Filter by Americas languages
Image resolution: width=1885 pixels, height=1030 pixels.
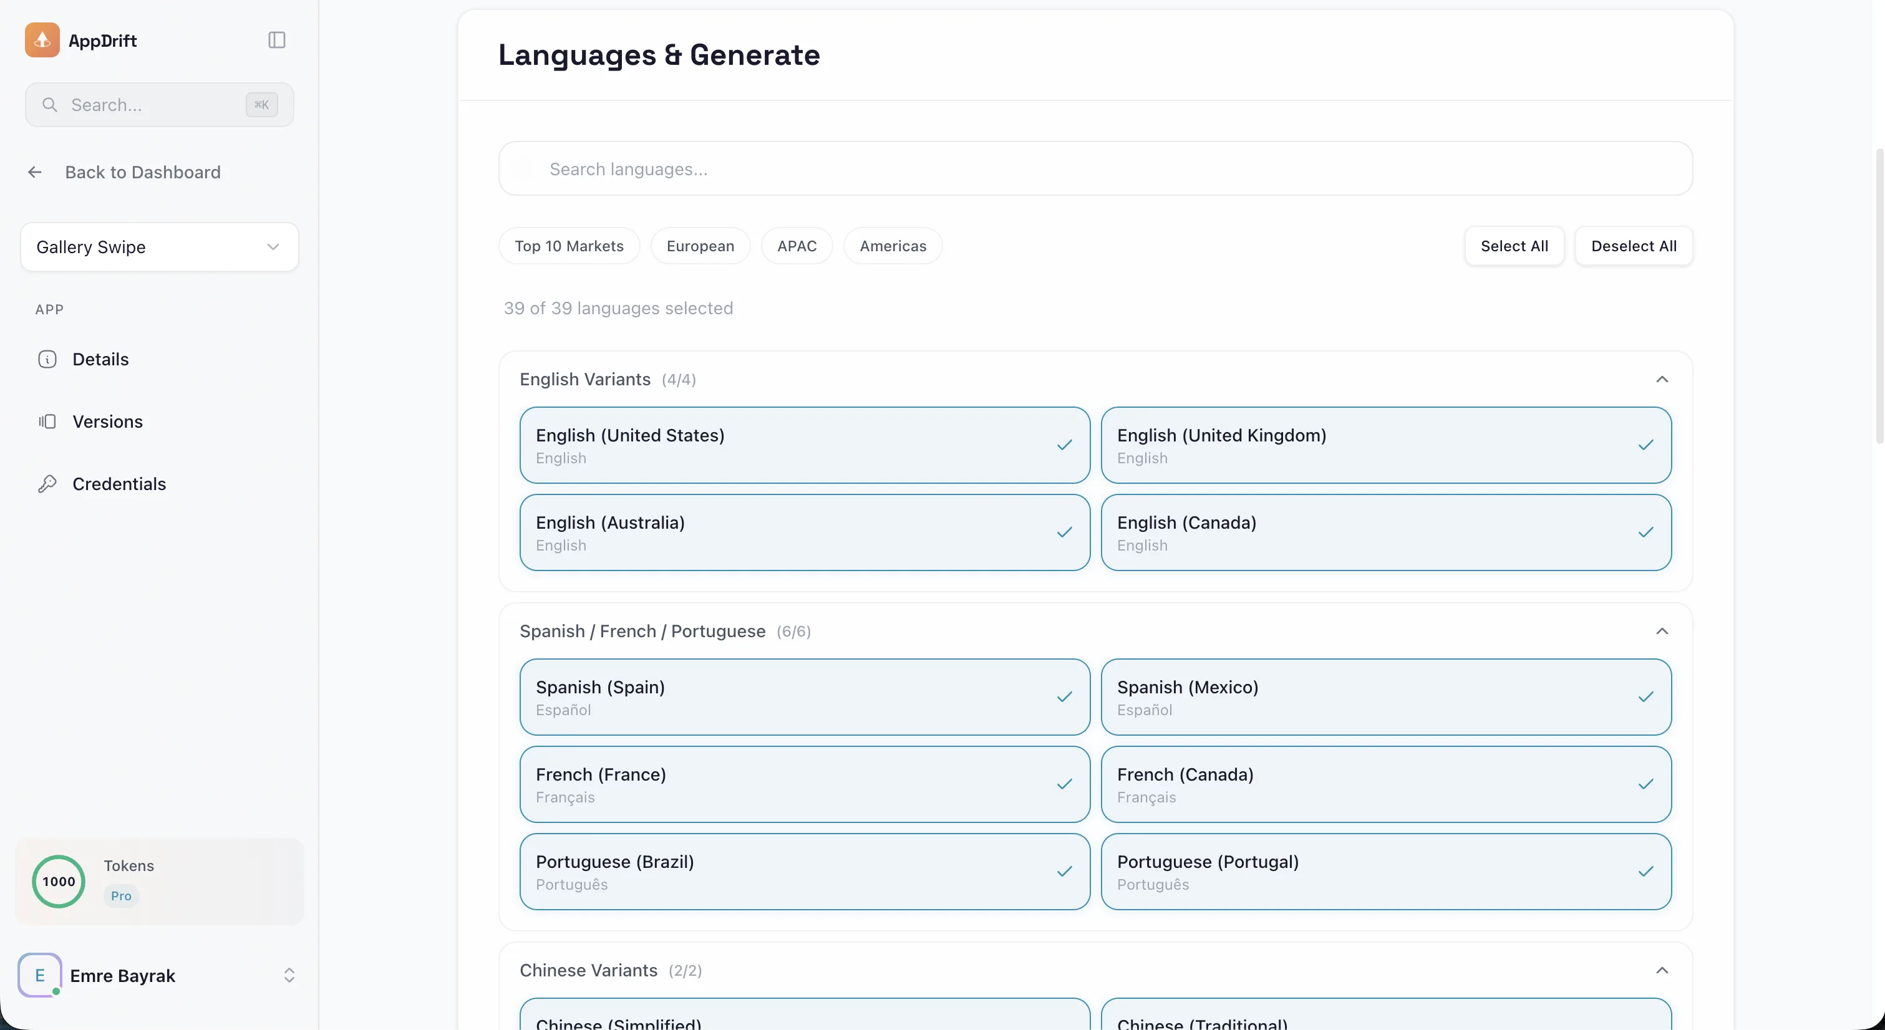tap(893, 246)
